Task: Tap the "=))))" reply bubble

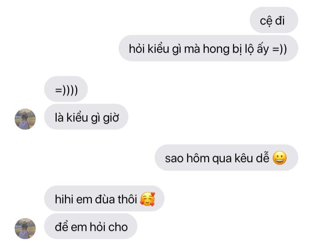Action: tap(66, 89)
